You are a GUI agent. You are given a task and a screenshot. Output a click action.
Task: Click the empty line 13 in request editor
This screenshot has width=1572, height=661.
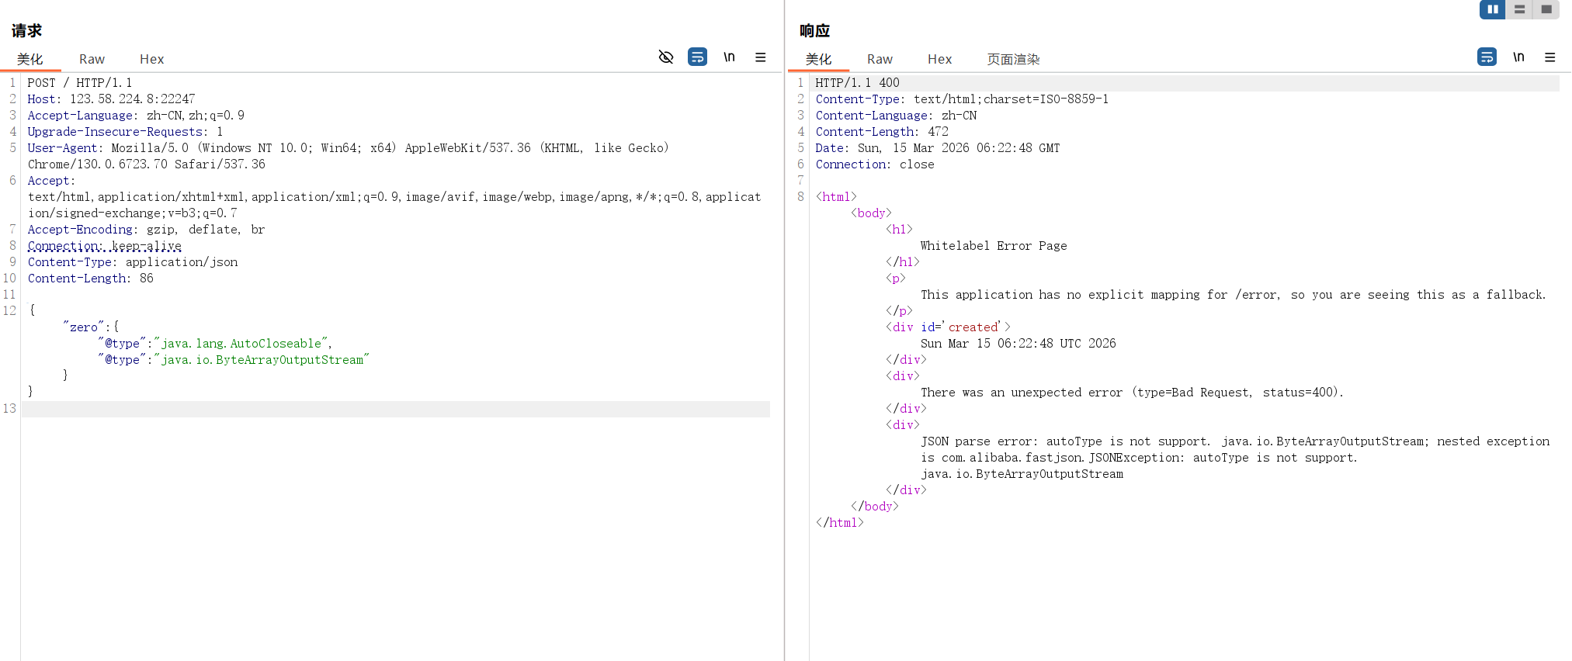pos(388,409)
